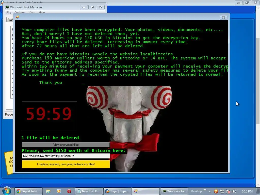
Task: Click the View encrypted files button
Action: pyautogui.click(x=66, y=144)
